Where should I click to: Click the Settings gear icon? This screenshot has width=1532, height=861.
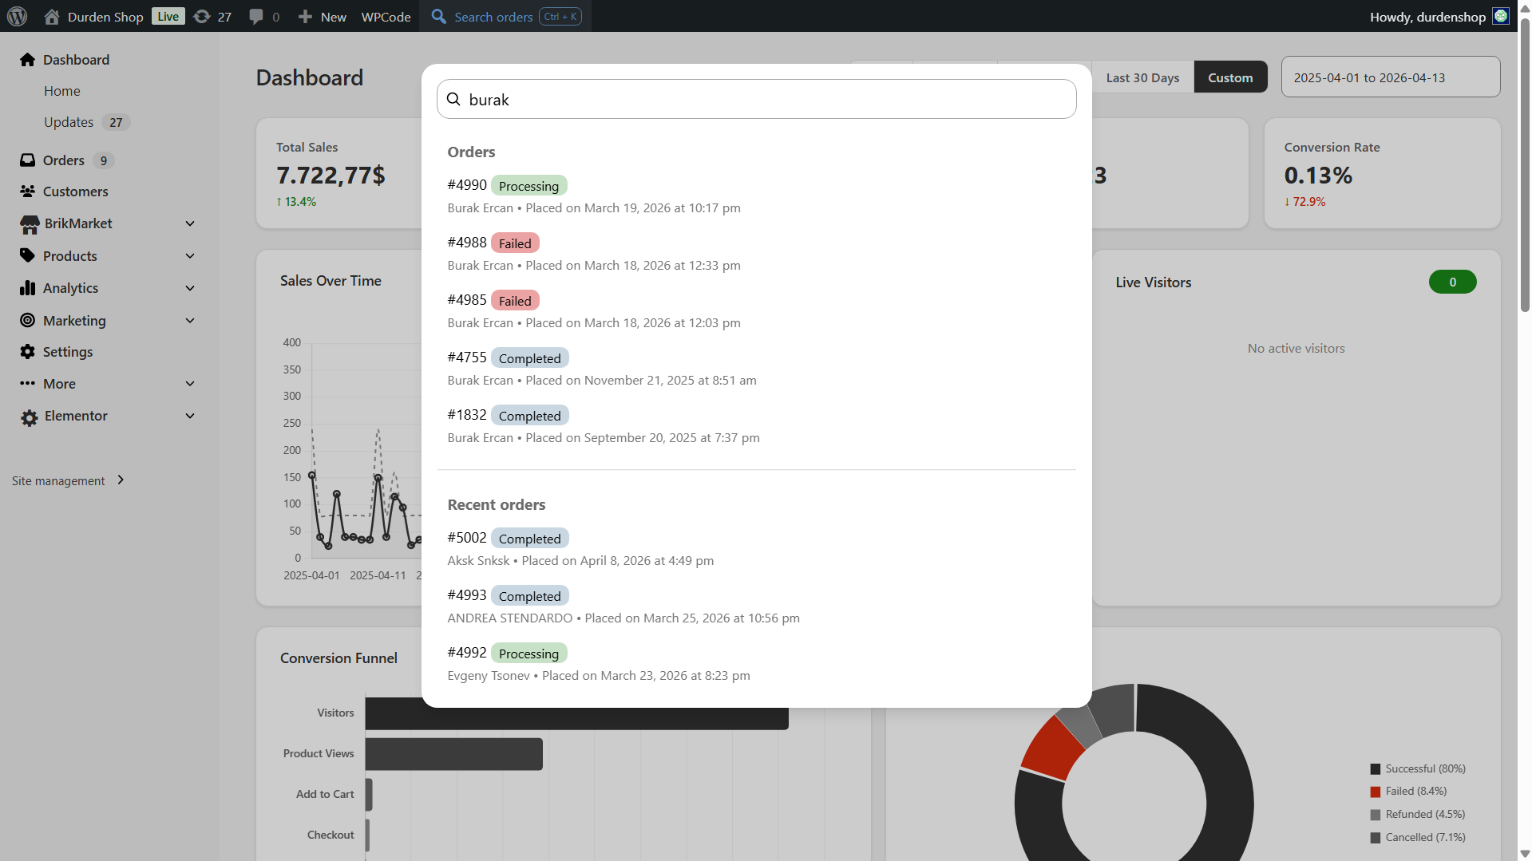[x=28, y=352]
